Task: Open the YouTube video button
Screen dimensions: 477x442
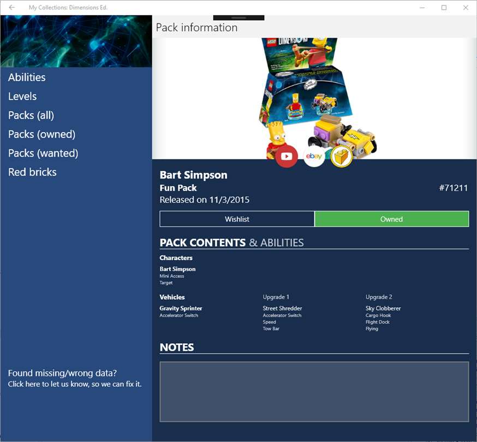Action: point(287,156)
